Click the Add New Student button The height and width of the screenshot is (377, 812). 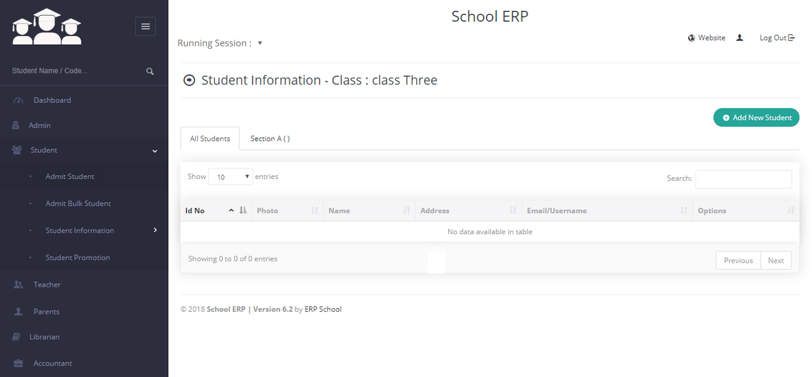coord(756,118)
